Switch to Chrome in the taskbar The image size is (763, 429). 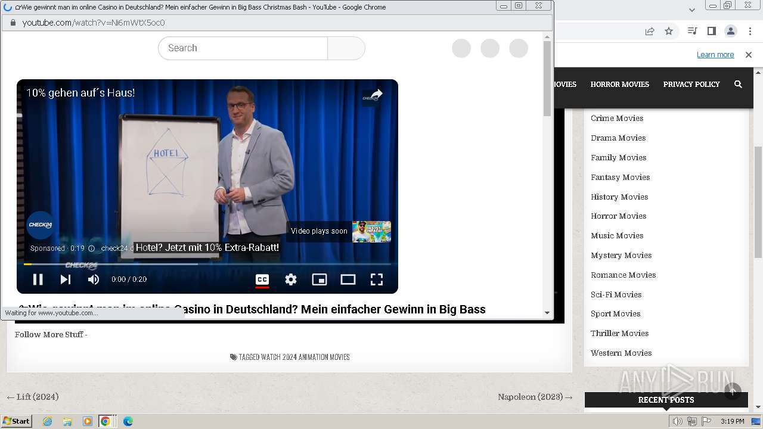(106, 421)
